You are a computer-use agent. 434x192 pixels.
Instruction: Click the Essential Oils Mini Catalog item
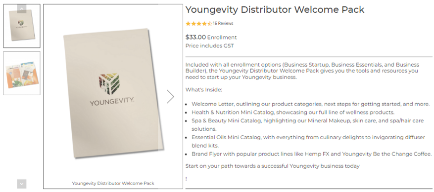point(308,142)
